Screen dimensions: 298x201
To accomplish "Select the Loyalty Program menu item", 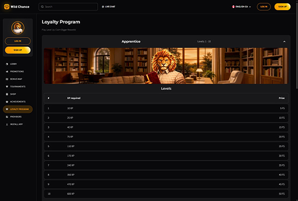I will [x=18, y=109].
